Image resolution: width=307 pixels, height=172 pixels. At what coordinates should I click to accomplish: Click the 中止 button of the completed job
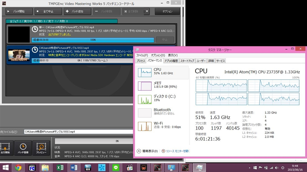(165, 40)
